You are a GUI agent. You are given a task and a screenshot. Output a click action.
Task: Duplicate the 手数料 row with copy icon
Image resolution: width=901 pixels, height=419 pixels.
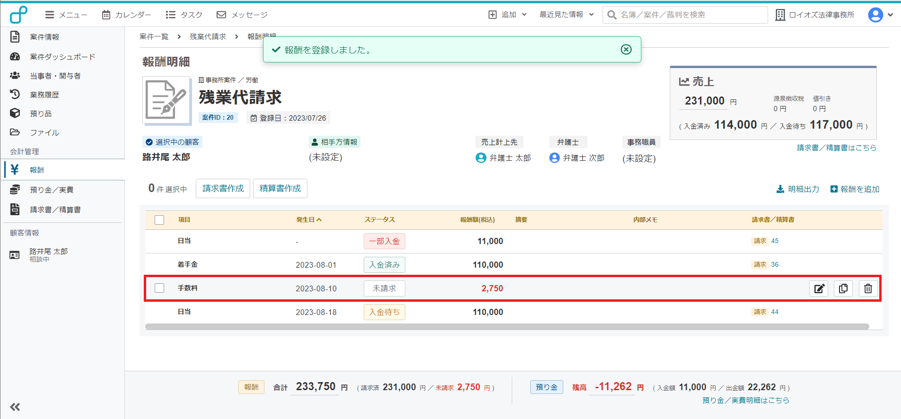[x=843, y=288]
